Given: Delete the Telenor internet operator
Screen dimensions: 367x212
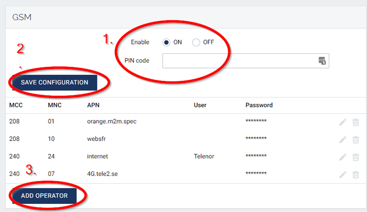Looking at the screenshot, I should (x=356, y=157).
